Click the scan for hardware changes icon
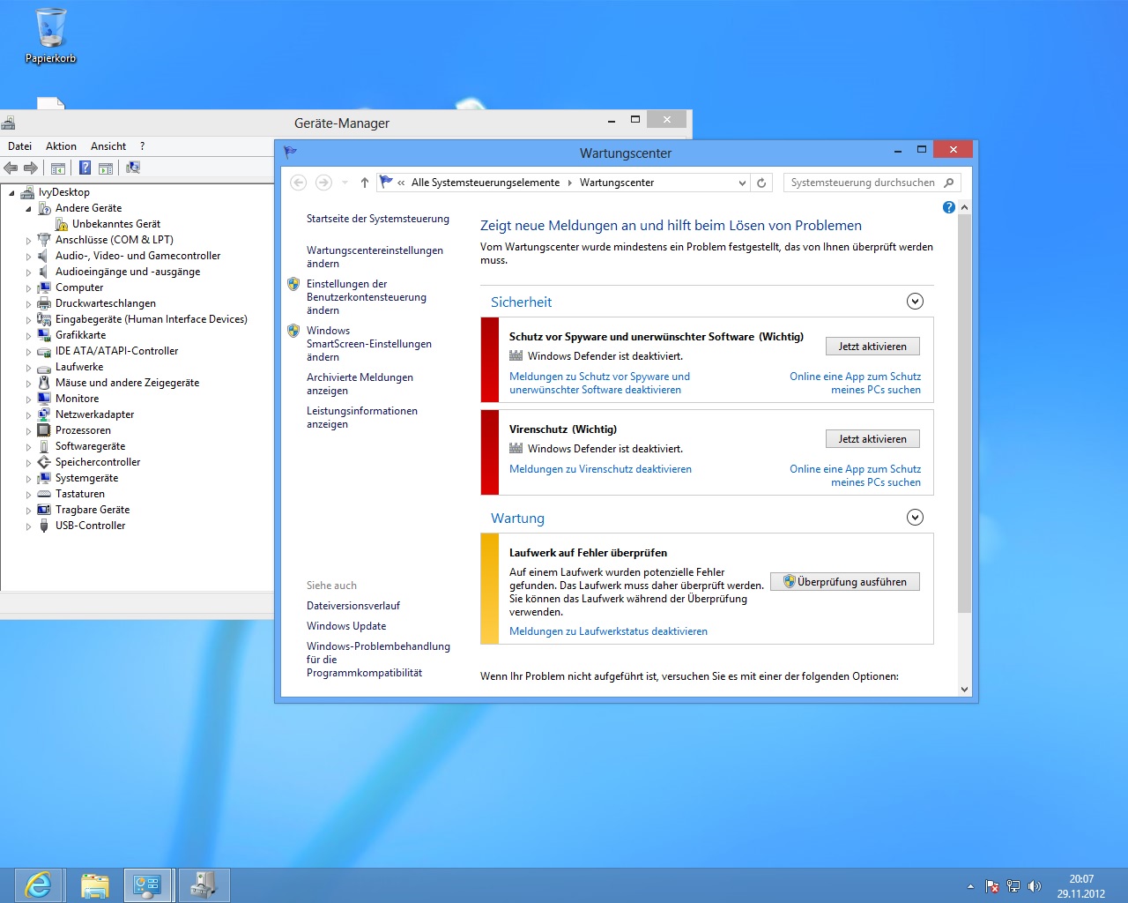The width and height of the screenshot is (1128, 903). point(133,168)
